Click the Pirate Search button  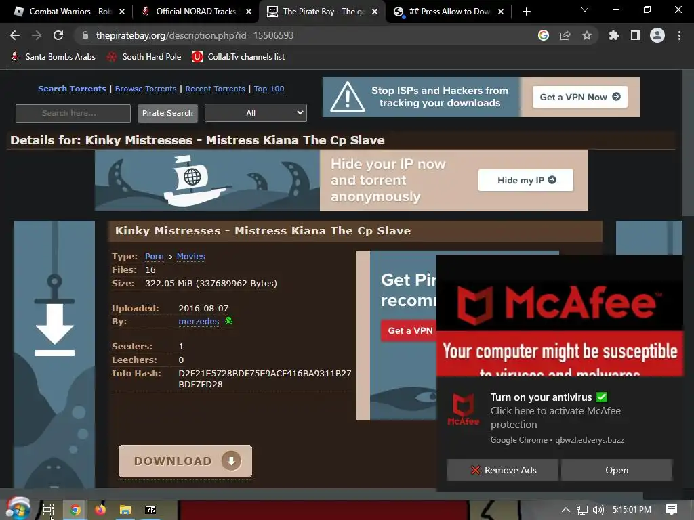coord(167,113)
